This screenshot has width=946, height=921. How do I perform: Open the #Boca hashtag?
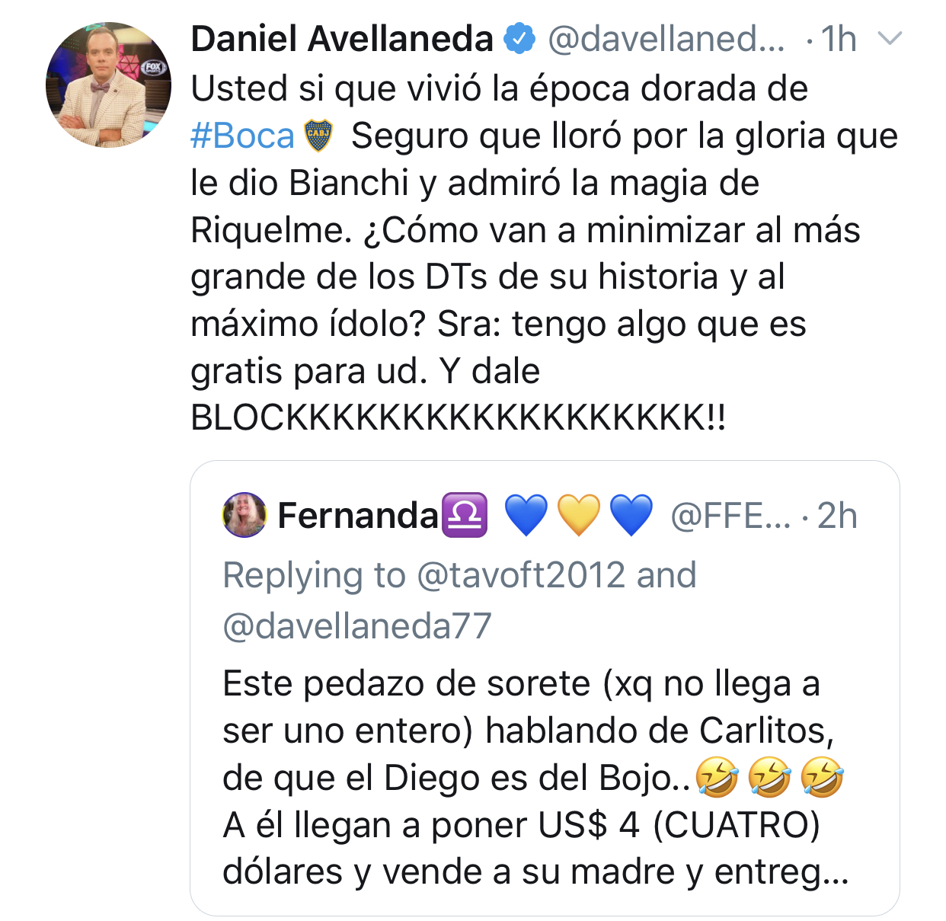242,136
